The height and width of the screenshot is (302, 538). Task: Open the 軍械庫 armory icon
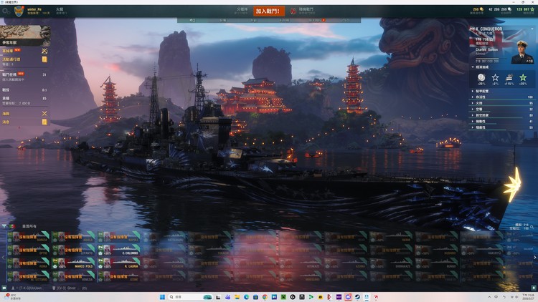(44, 52)
